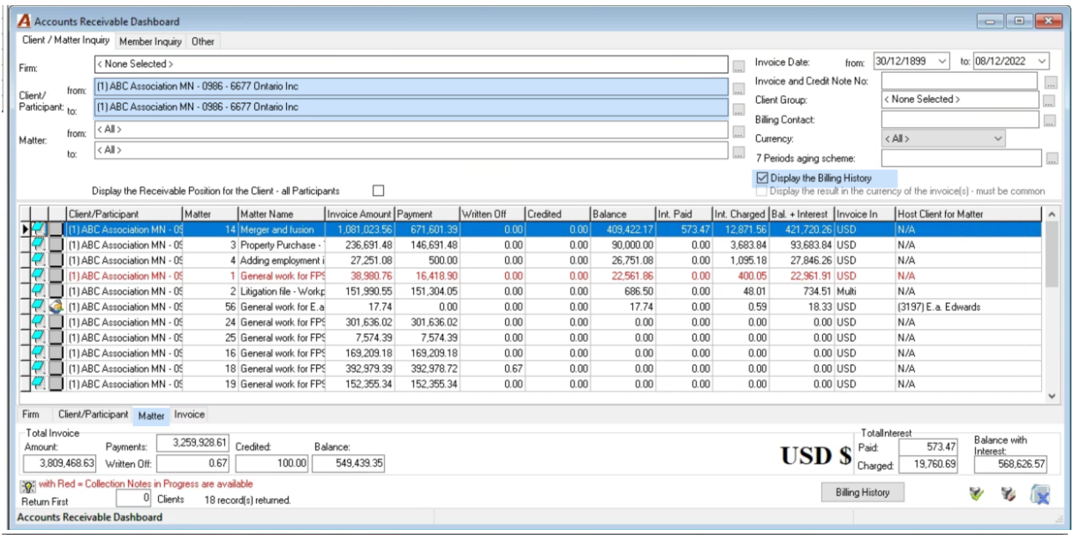Screen dimensions: 1073x535
Task: Select the Merger and fusion matter row
Action: coord(533,229)
